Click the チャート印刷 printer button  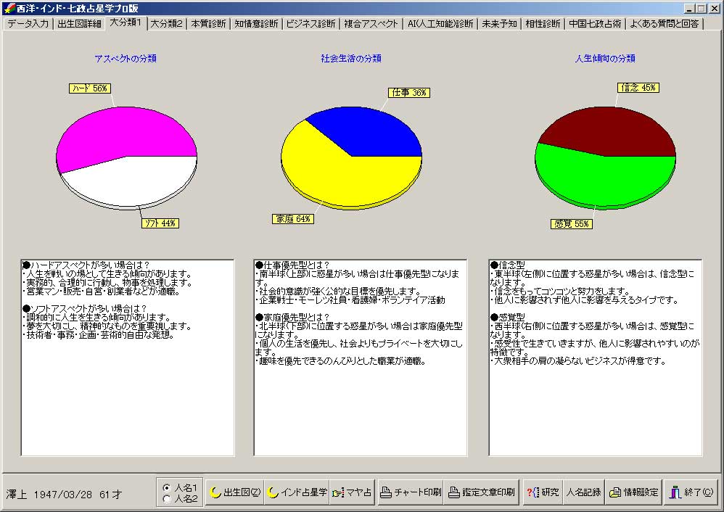[x=411, y=492]
